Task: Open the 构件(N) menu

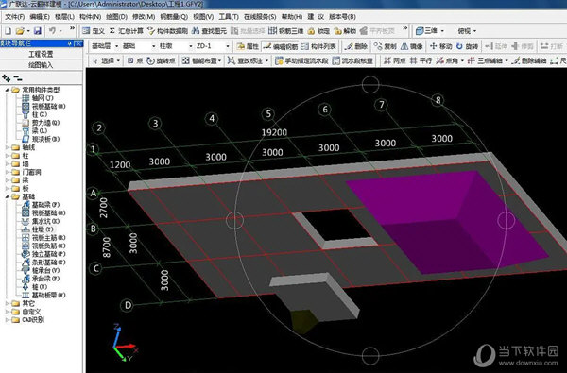Action: (x=90, y=17)
